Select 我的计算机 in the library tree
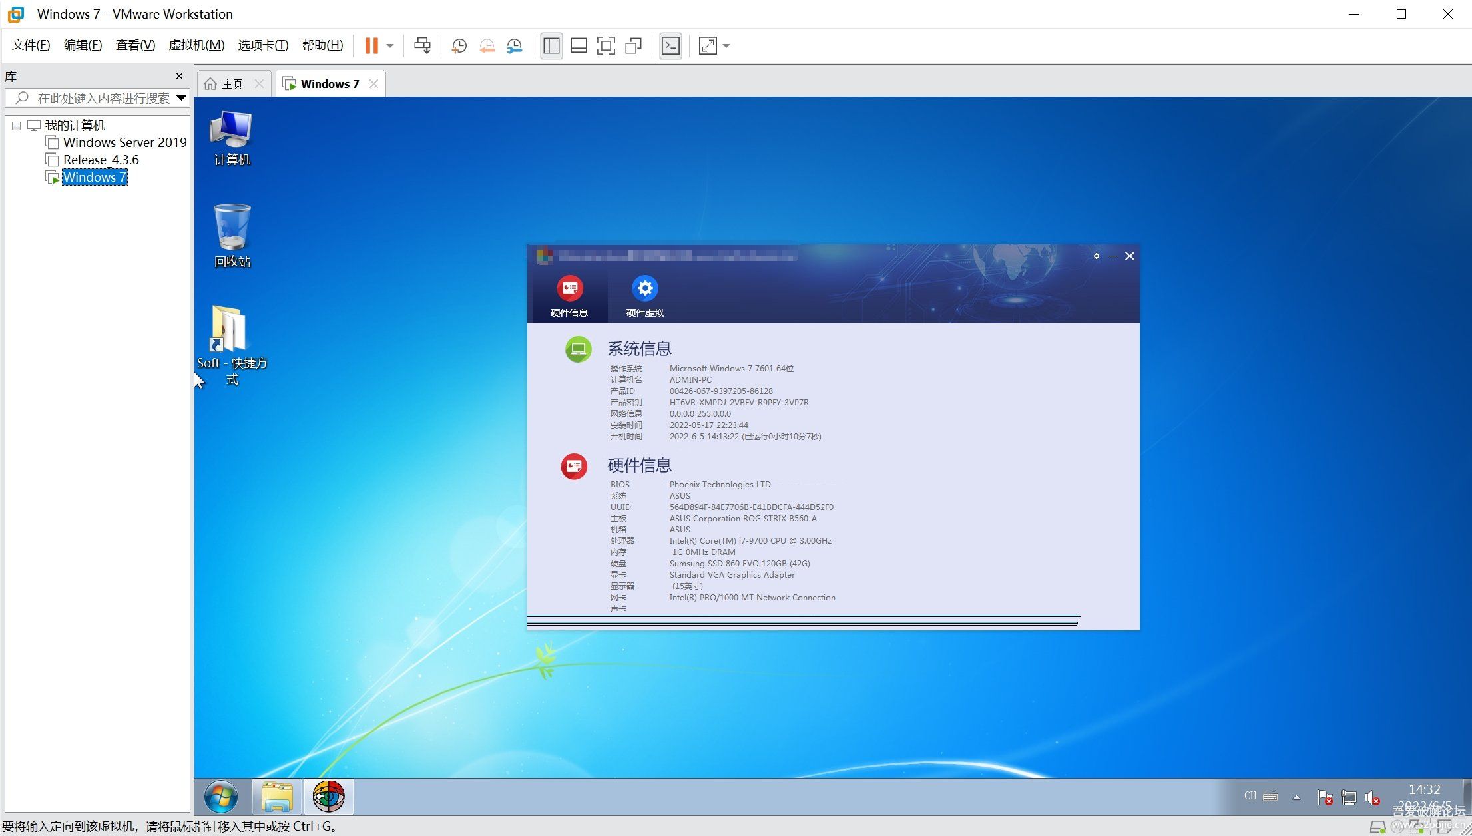 (x=75, y=125)
